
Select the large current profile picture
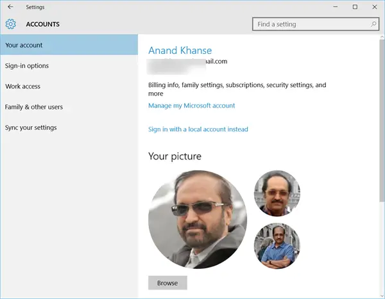(198, 220)
